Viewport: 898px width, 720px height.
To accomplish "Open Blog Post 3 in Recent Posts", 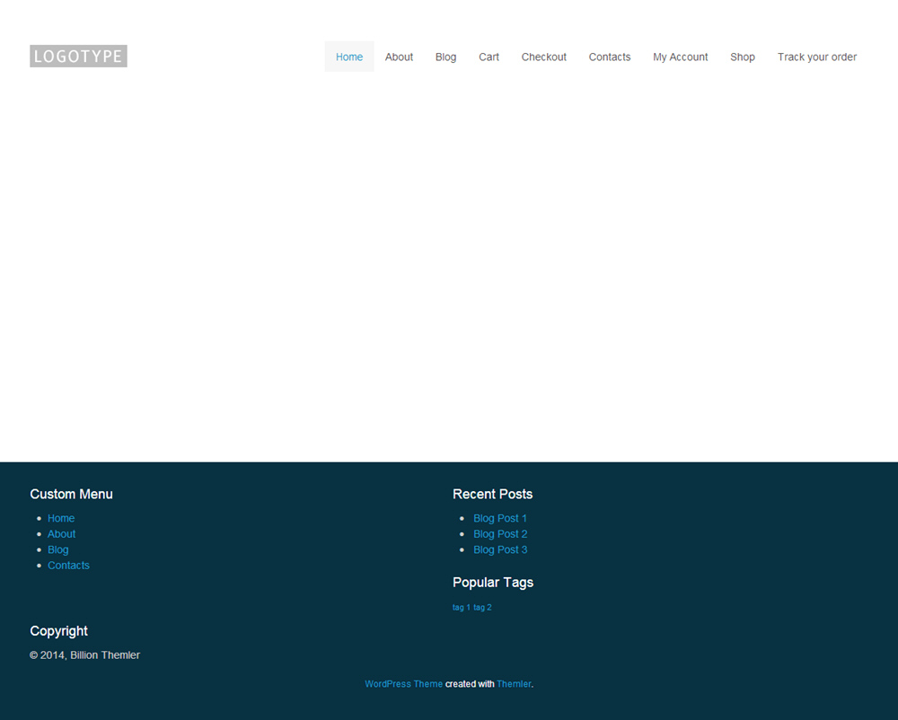I will pyautogui.click(x=500, y=549).
